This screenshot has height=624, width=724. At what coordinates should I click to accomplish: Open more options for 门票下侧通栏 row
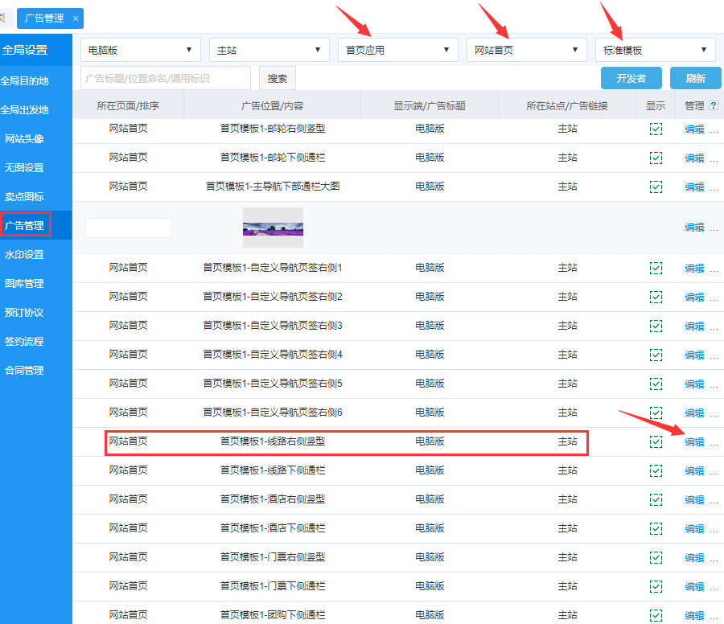pos(714,586)
